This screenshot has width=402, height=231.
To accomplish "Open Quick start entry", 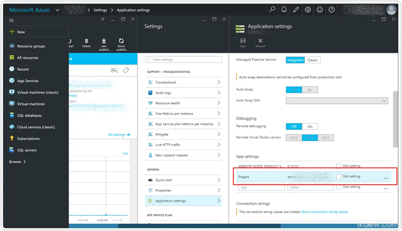I will (x=183, y=180).
